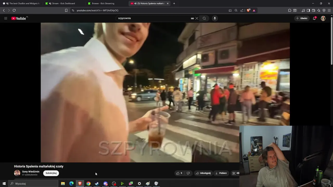Subscribe to Sony Wiedźmin with Subskrybuj
This screenshot has width=333, height=187.
click(51, 173)
